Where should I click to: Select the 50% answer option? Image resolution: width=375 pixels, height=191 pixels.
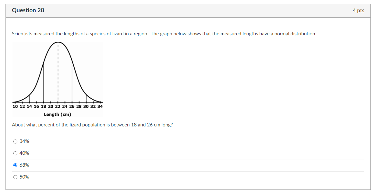[x=15, y=177]
